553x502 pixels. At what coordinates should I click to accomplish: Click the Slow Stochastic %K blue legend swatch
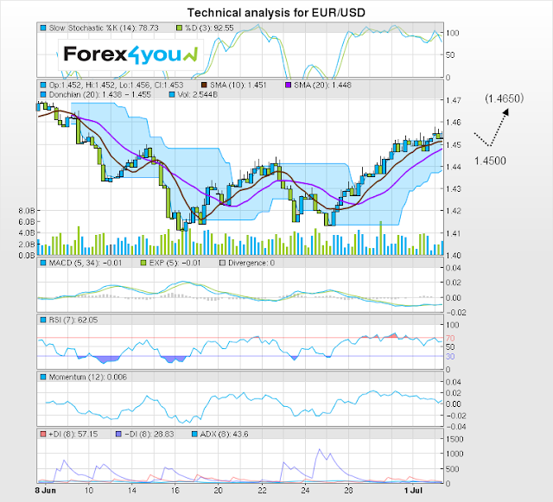click(43, 28)
